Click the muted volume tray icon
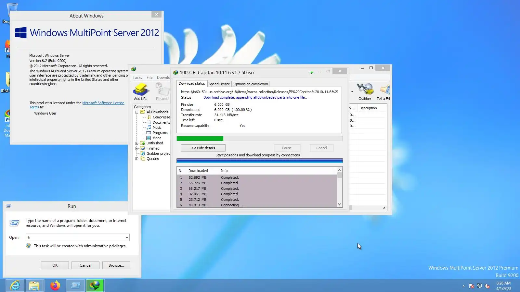Image resolution: width=520 pixels, height=292 pixels. pyautogui.click(x=487, y=286)
